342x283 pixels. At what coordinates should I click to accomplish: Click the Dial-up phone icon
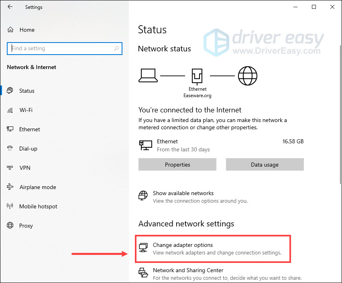10,149
